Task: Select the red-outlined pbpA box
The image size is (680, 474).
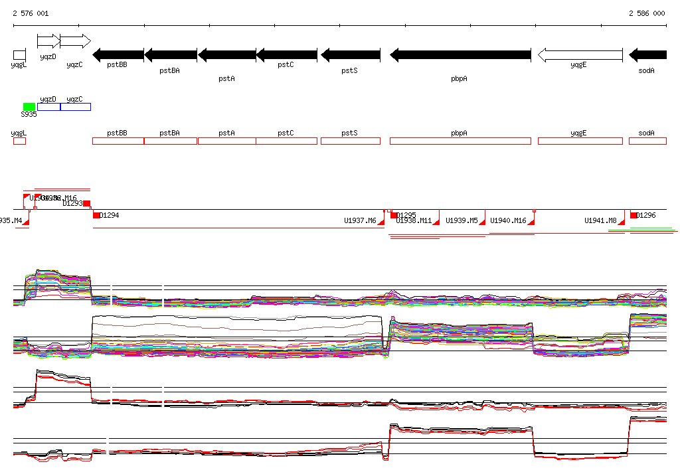Action: [460, 141]
